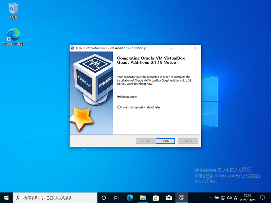Click the Show desktop strip
This screenshot has width=271, height=203.
(x=270, y=198)
